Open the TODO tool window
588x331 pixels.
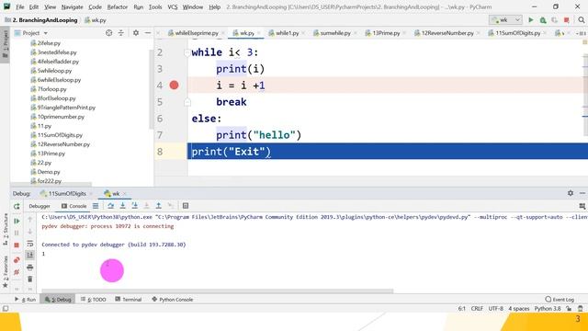click(x=94, y=300)
